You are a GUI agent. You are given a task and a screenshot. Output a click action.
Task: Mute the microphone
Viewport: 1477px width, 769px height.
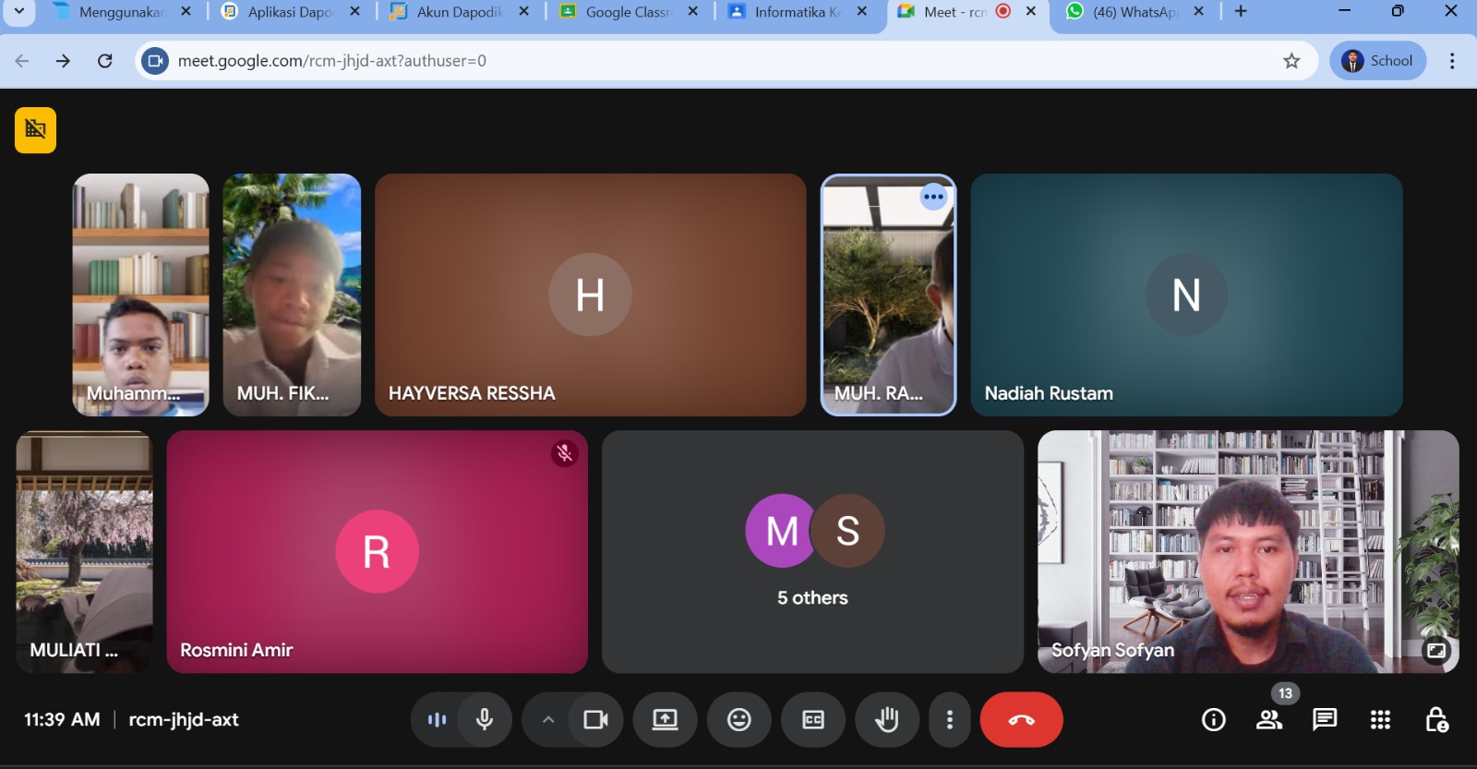point(485,719)
